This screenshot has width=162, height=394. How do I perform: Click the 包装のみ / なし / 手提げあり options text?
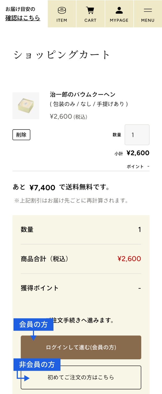[89, 104]
